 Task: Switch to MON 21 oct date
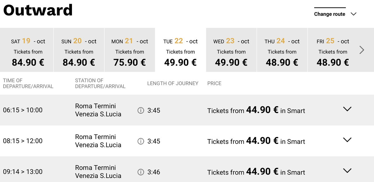(x=130, y=50)
